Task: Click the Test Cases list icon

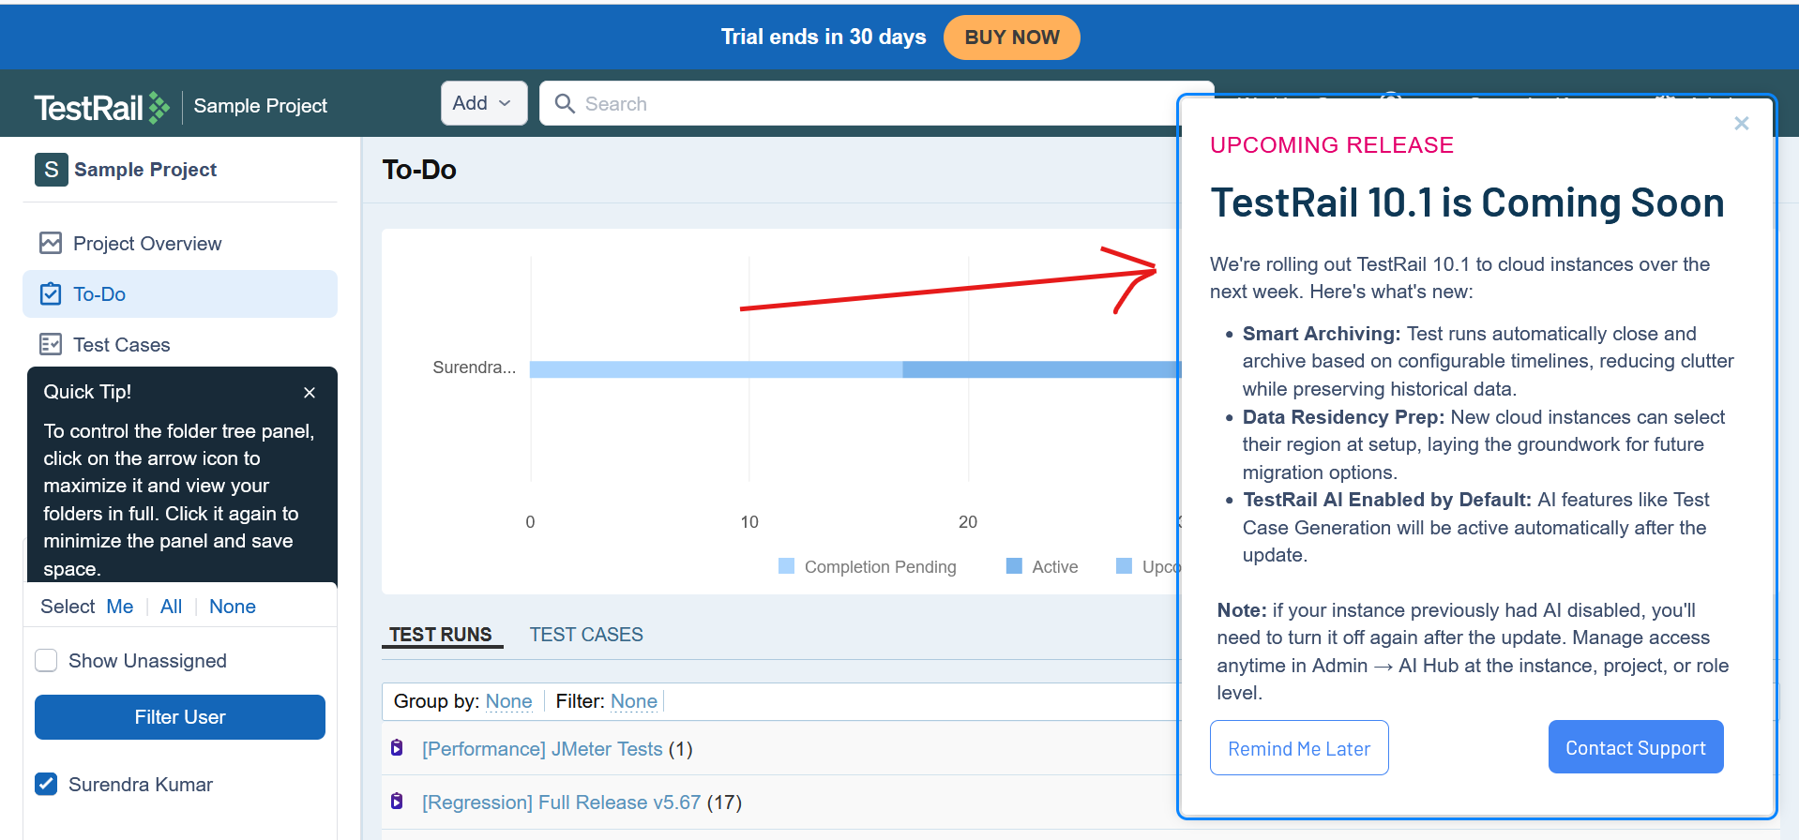Action: click(51, 345)
